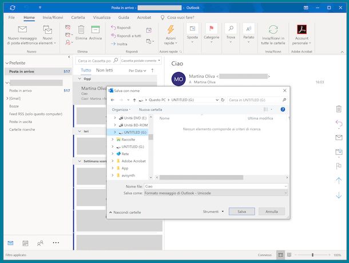Toggle sort order arrow in message list
Viewport: 349px width, 263px height.
[x=152, y=70]
